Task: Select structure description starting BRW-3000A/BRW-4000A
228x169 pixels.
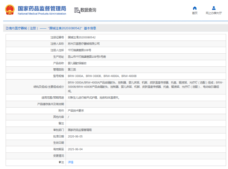Action: (145, 87)
